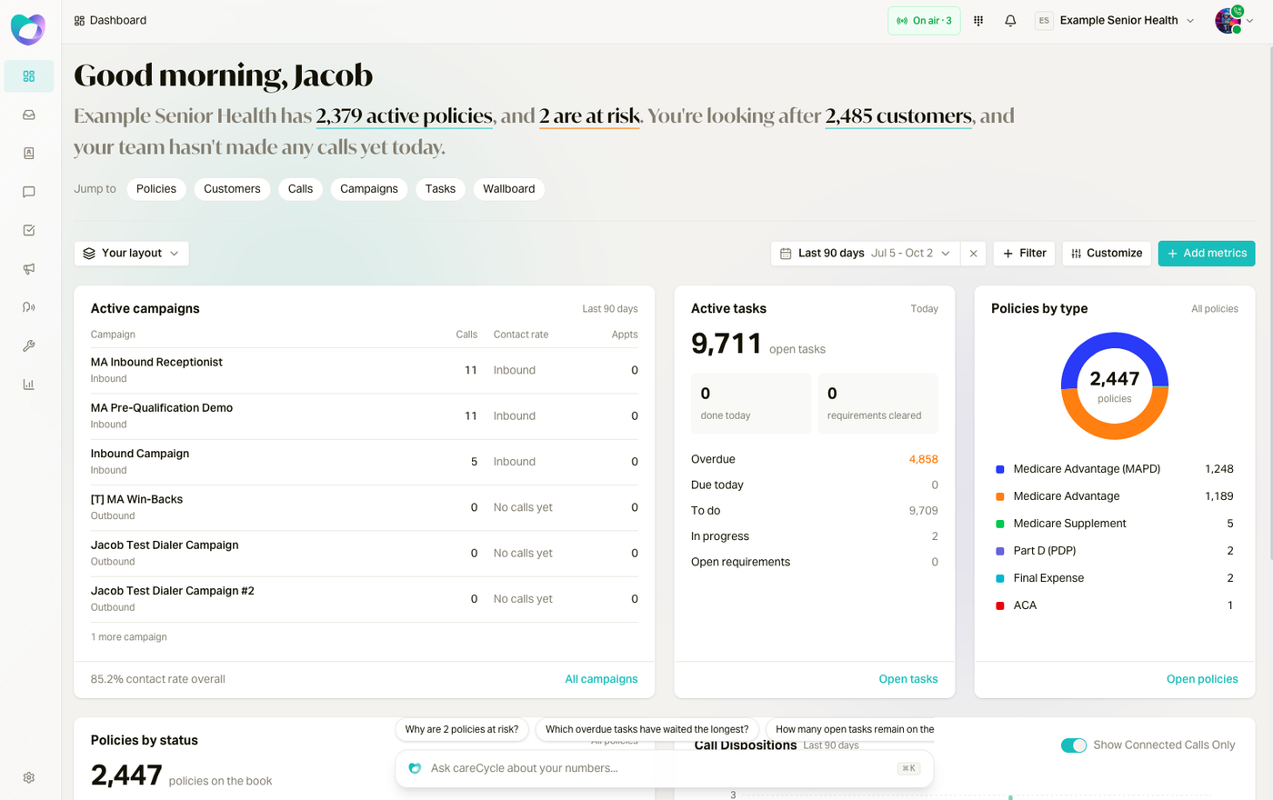Open the chat bubble icon in the sidebar
The height and width of the screenshot is (800, 1273).
point(29,192)
